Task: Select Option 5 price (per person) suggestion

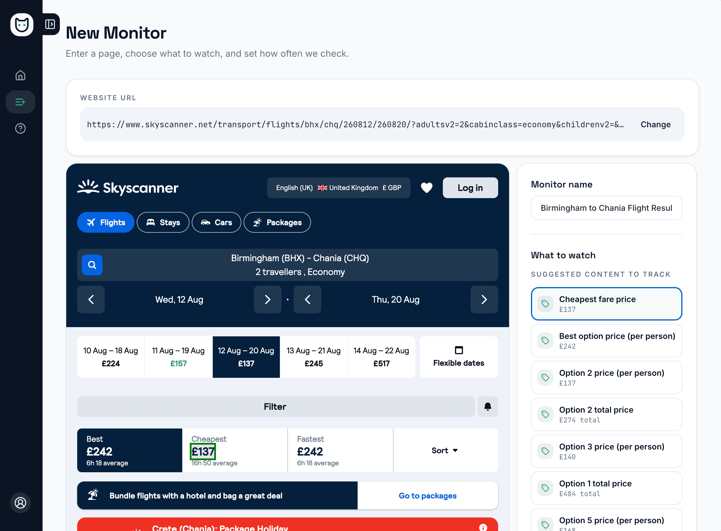Action: click(607, 520)
